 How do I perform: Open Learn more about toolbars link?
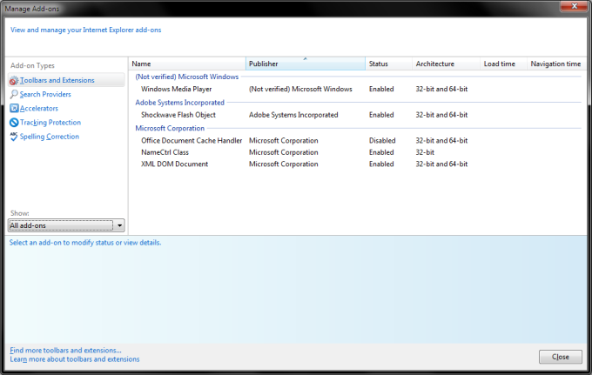pyautogui.click(x=74, y=359)
